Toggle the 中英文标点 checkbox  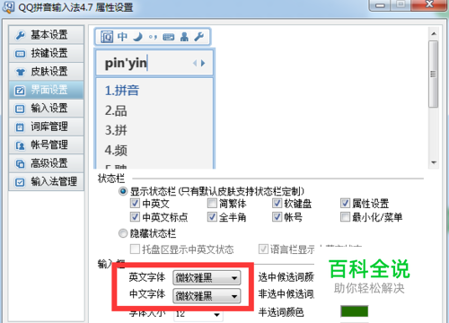click(x=135, y=217)
